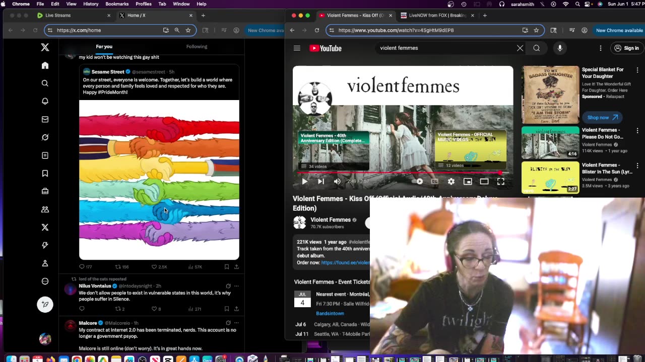Bookmark x.com page with star icon
This screenshot has height=362, width=645.
pos(188,30)
